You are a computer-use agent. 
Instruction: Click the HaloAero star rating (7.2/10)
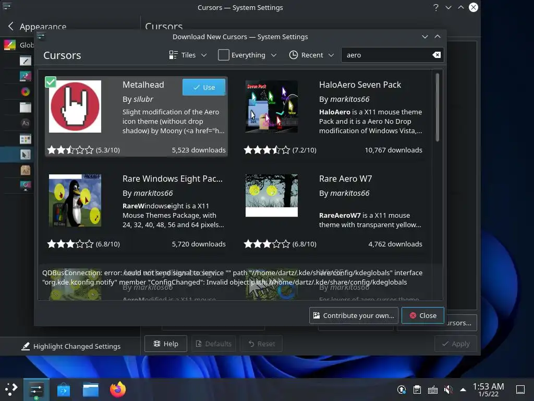266,150
